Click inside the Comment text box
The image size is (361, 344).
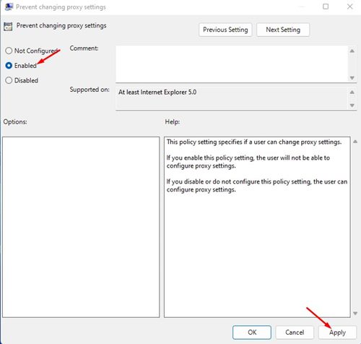232,64
